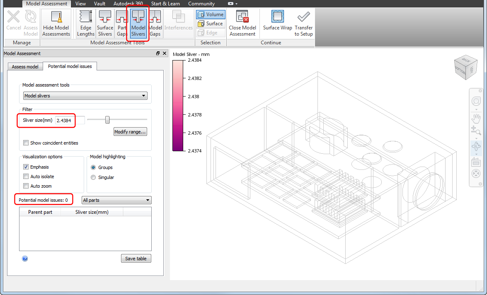The width and height of the screenshot is (487, 295).
Task: Click the Look At navigation icon
Action: pyautogui.click(x=476, y=162)
